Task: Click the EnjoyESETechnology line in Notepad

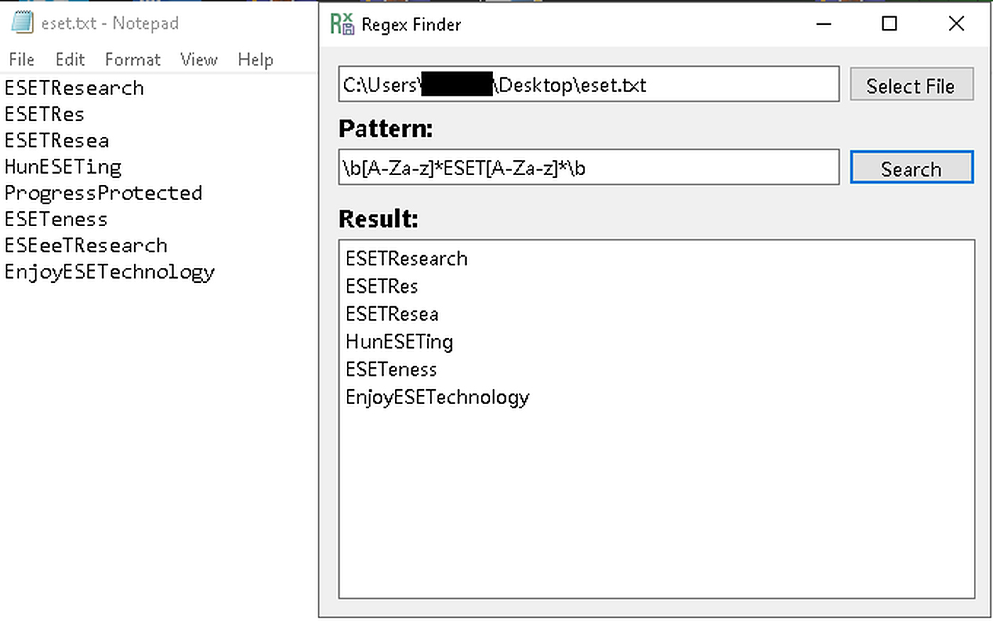Action: pos(110,272)
